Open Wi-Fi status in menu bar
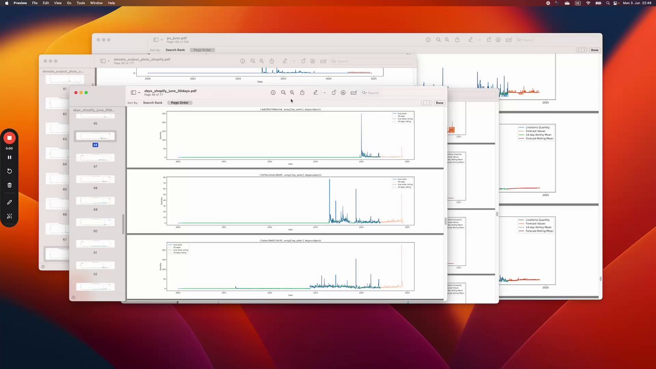The height and width of the screenshot is (369, 656). (588, 3)
